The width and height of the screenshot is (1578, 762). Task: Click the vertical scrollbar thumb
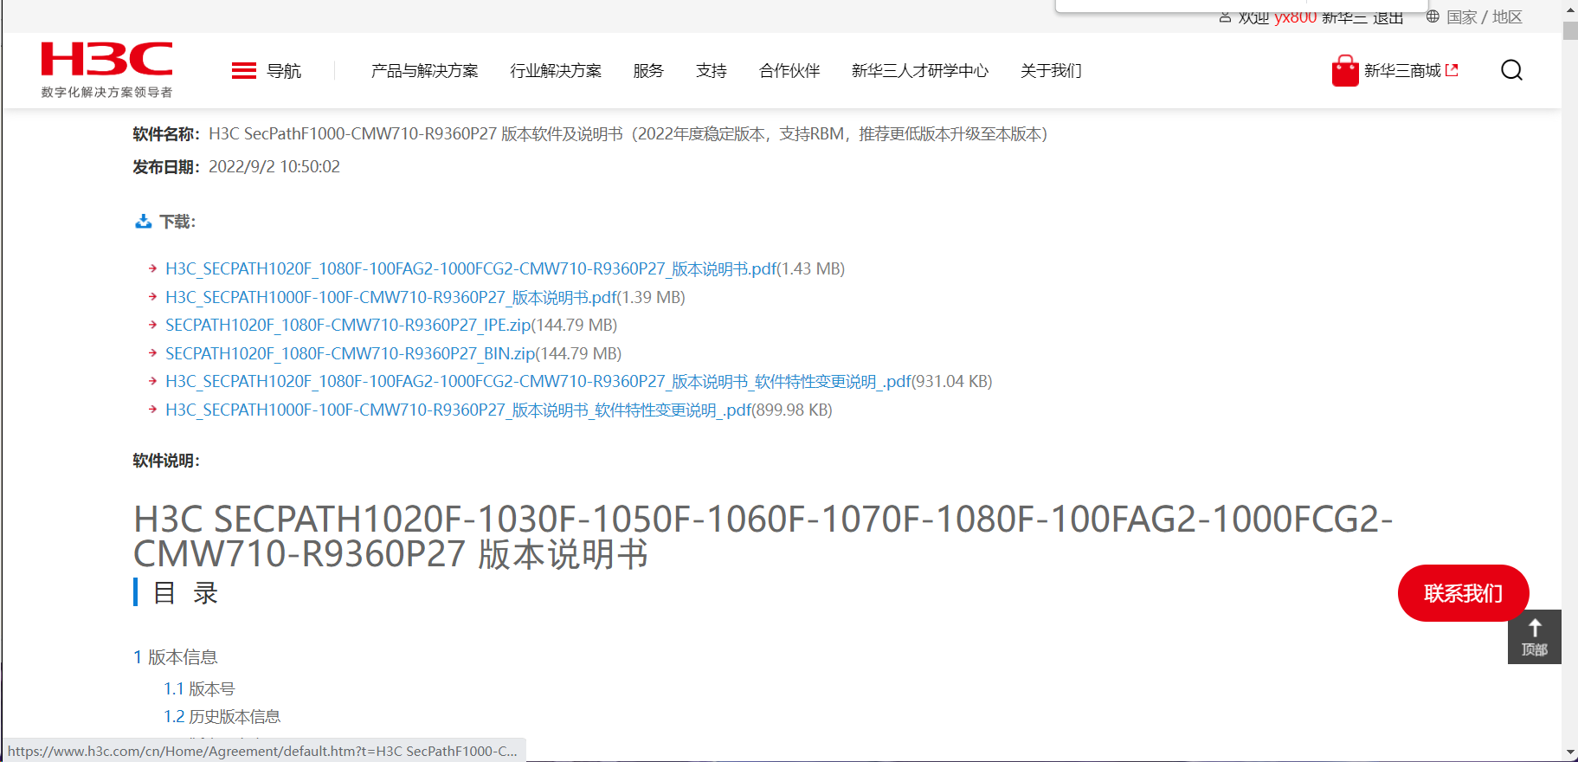tap(1570, 30)
